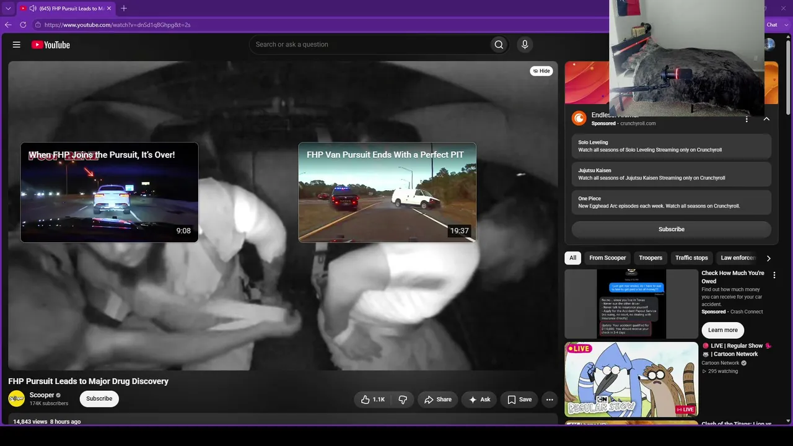
Task: Collapse the Crunchyroll ad panel
Action: (x=766, y=119)
